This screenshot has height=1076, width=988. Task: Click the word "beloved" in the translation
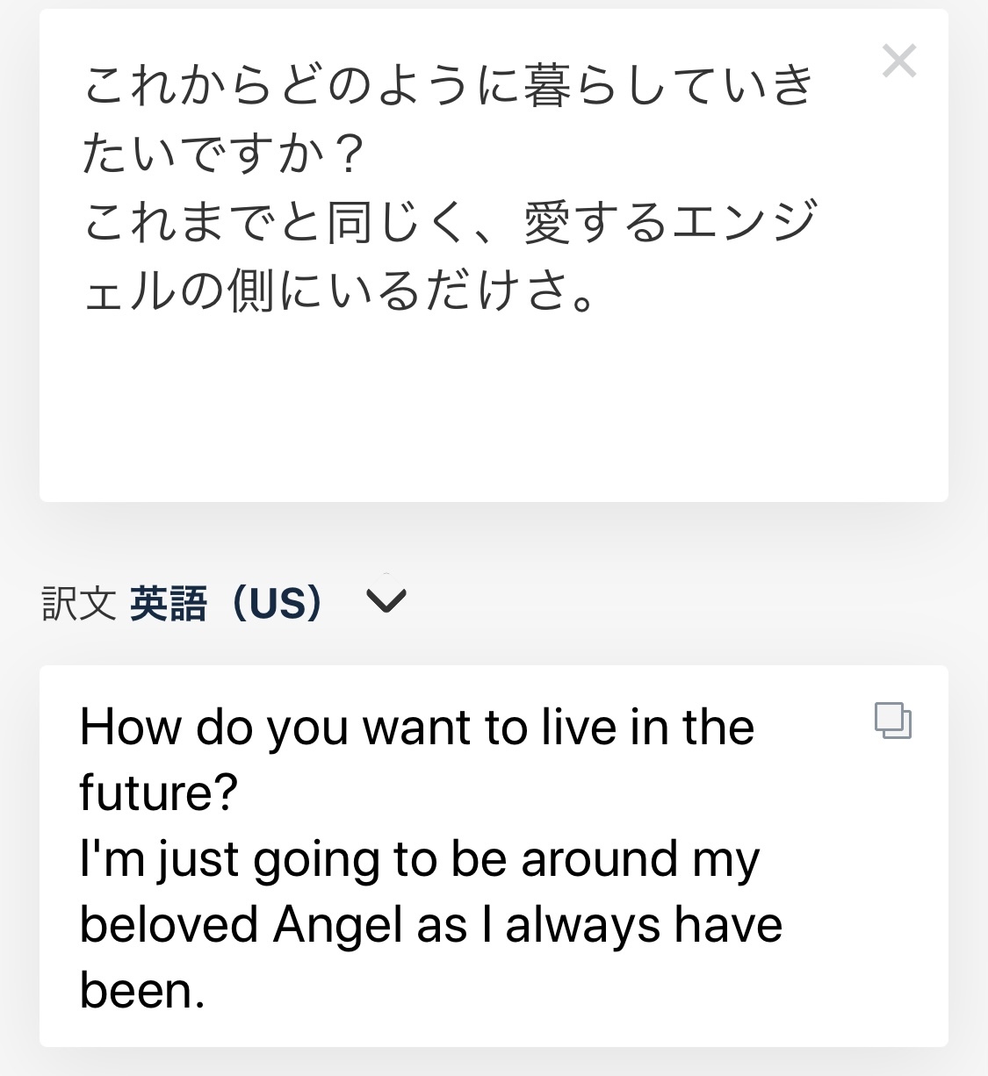169,925
